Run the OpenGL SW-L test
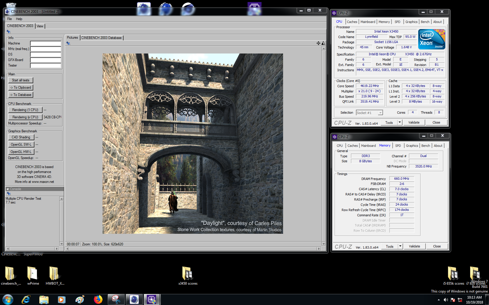This screenshot has width=489, height=305. [21, 145]
